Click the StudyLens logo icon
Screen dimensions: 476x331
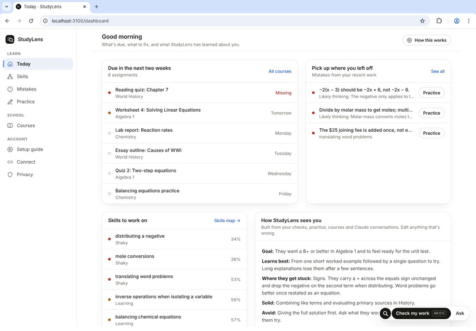[x=10, y=39]
